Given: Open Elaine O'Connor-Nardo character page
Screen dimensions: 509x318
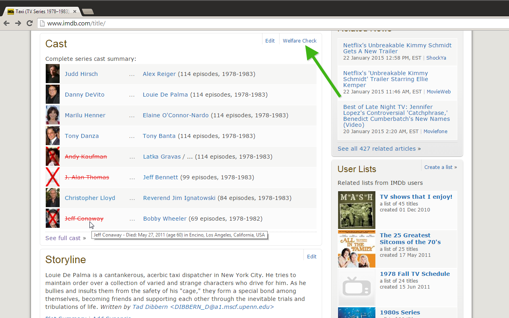Looking at the screenshot, I should point(176,115).
